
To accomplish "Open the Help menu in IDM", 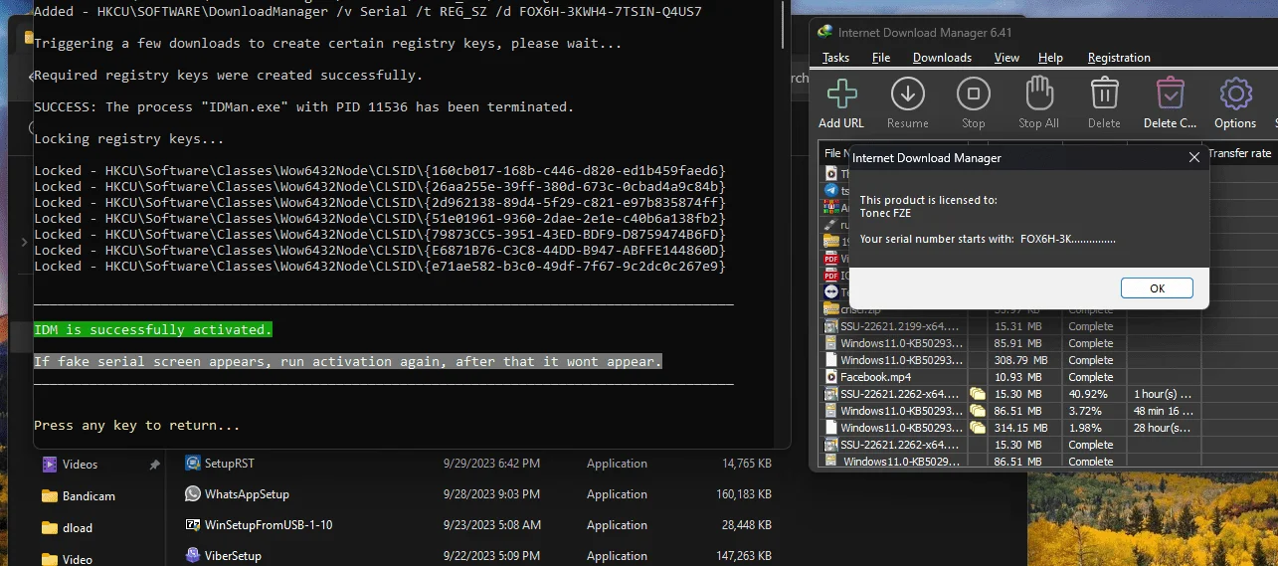I will tap(1050, 58).
